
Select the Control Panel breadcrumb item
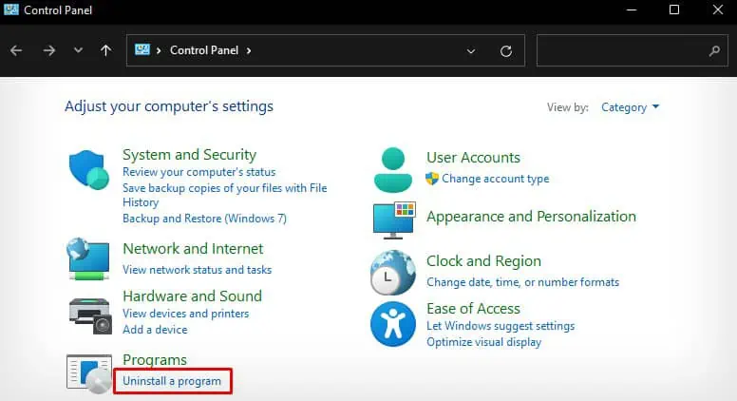tap(204, 50)
